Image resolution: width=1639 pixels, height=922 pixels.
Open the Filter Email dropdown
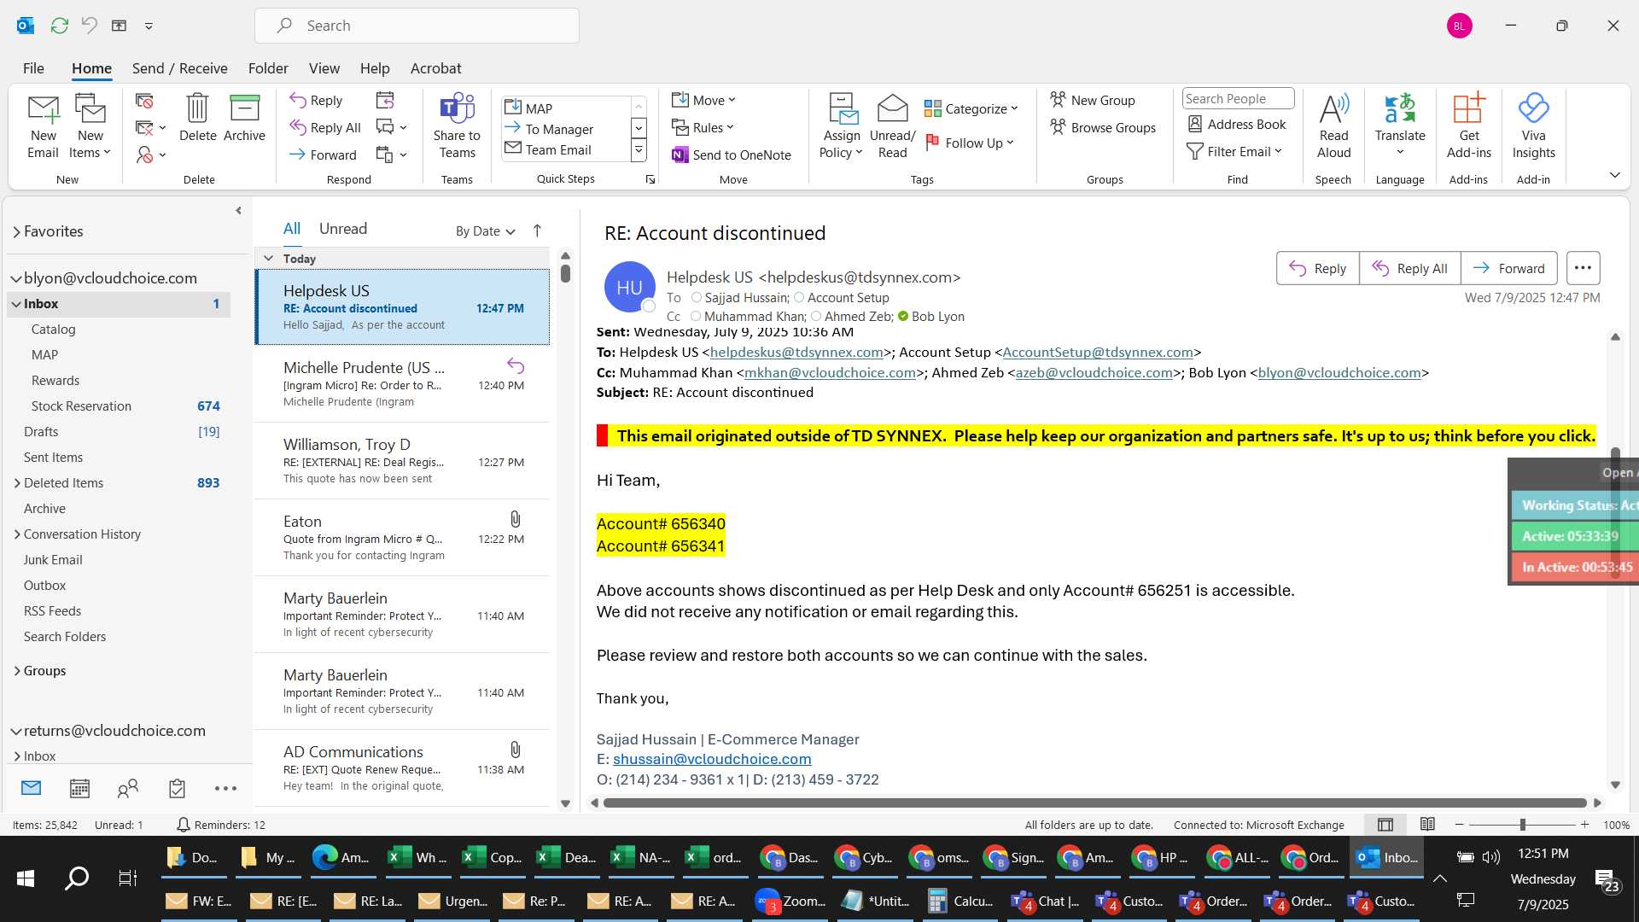click(x=1234, y=151)
